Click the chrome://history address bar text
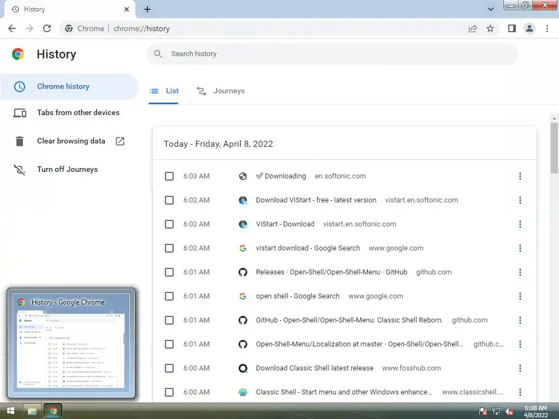This screenshot has height=419, width=559. coord(141,28)
